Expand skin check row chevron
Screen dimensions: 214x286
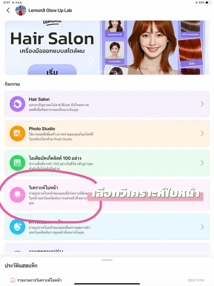202,227
